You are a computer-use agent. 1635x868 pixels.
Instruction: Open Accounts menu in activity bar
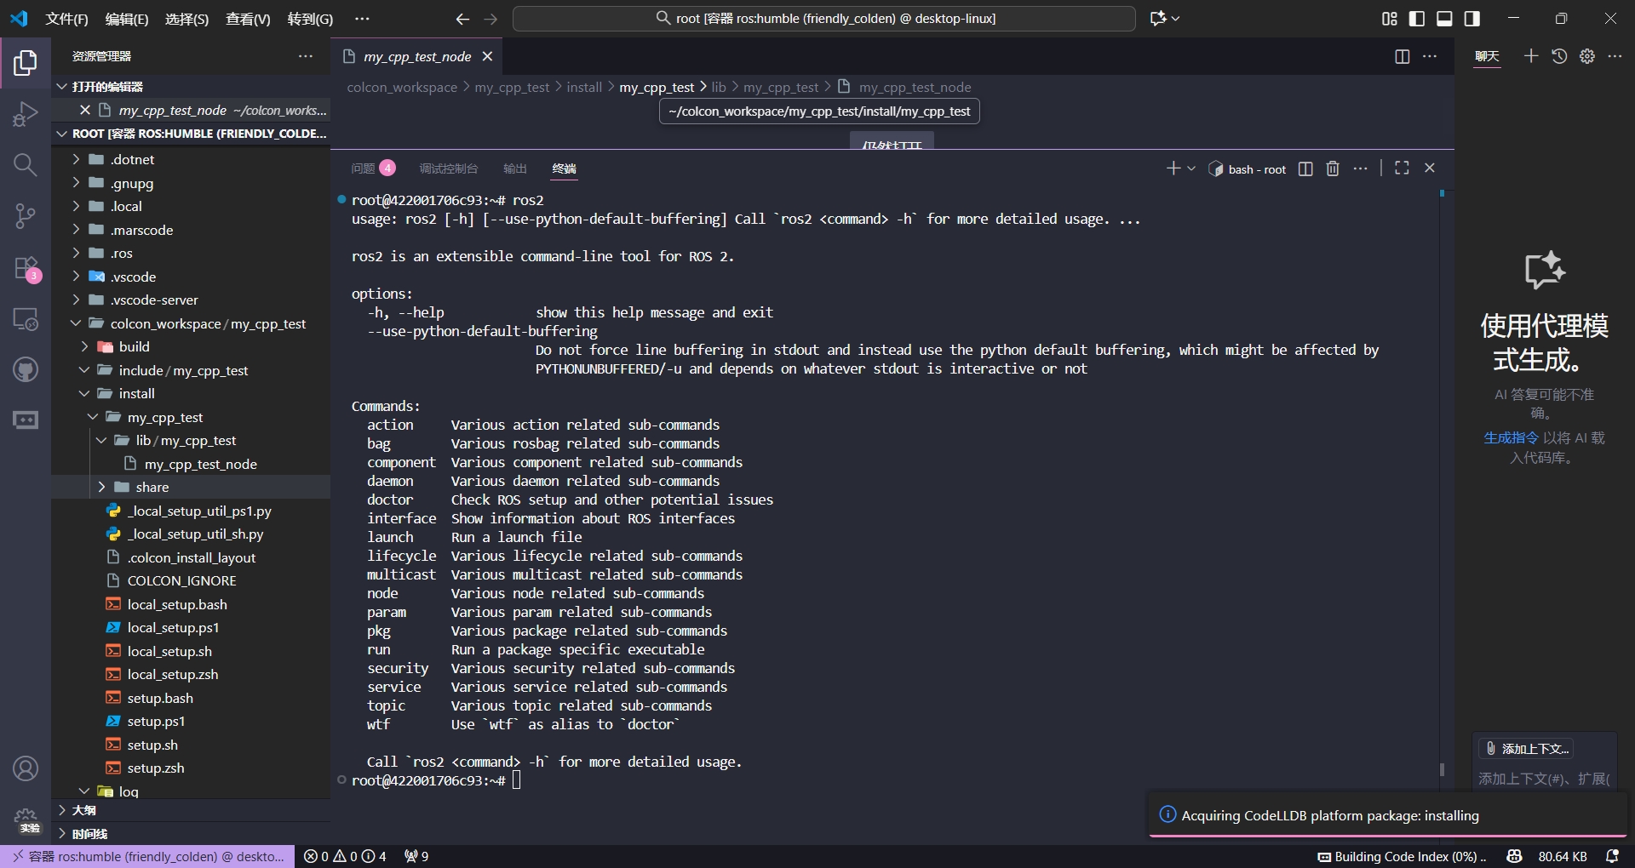(x=26, y=769)
